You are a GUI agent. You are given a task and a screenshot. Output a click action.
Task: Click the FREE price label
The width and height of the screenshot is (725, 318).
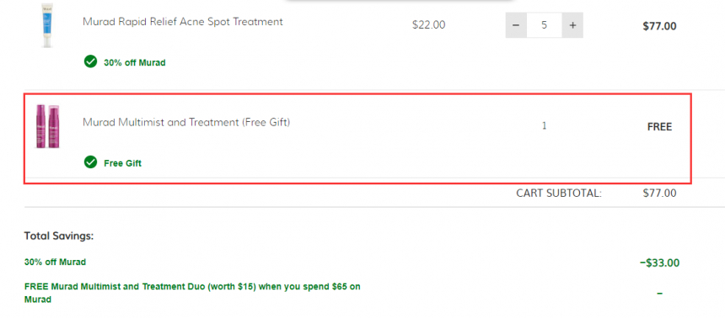[x=659, y=127]
